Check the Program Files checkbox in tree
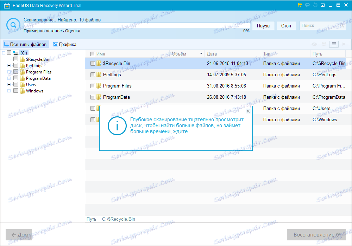Screen dimensions: 352x246 [x=16, y=72]
